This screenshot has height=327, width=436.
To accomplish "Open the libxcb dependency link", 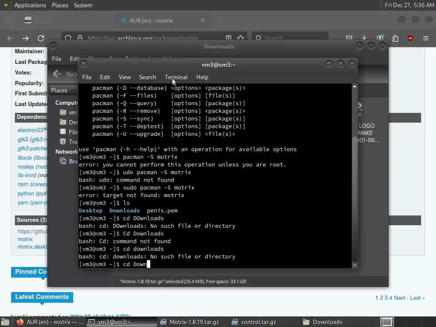I will (24, 158).
